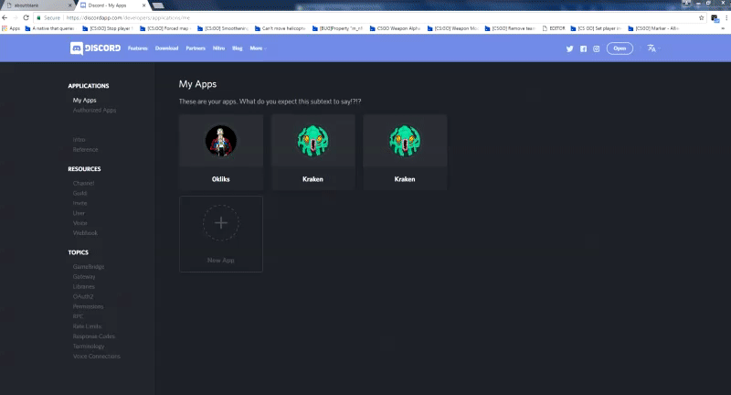Open the Libraries topic link

83,287
